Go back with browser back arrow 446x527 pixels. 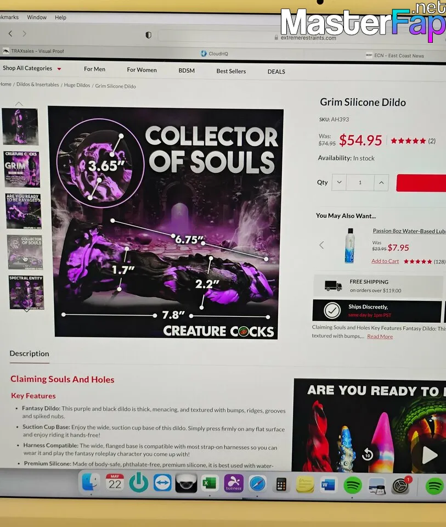10,33
